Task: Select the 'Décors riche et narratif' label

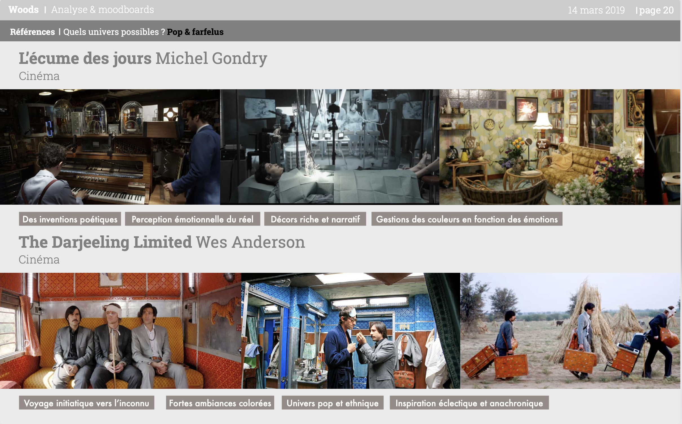Action: point(315,219)
